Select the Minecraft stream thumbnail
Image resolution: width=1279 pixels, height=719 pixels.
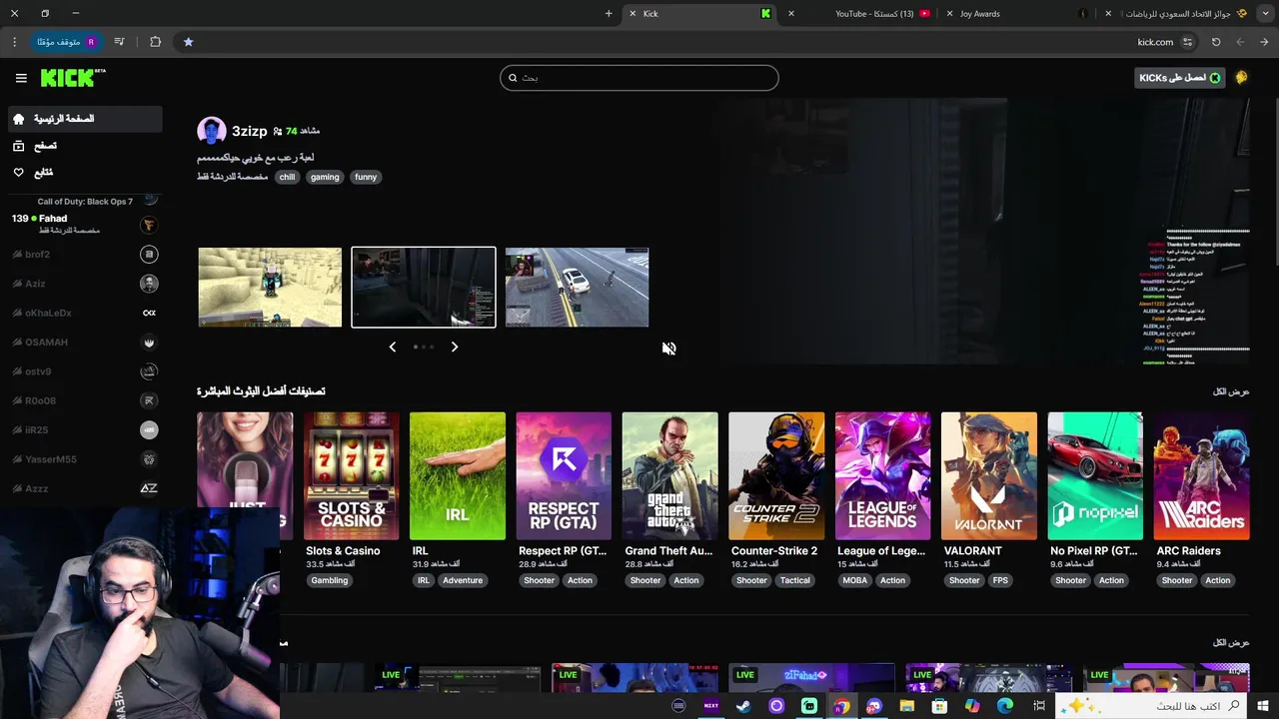[x=270, y=288]
